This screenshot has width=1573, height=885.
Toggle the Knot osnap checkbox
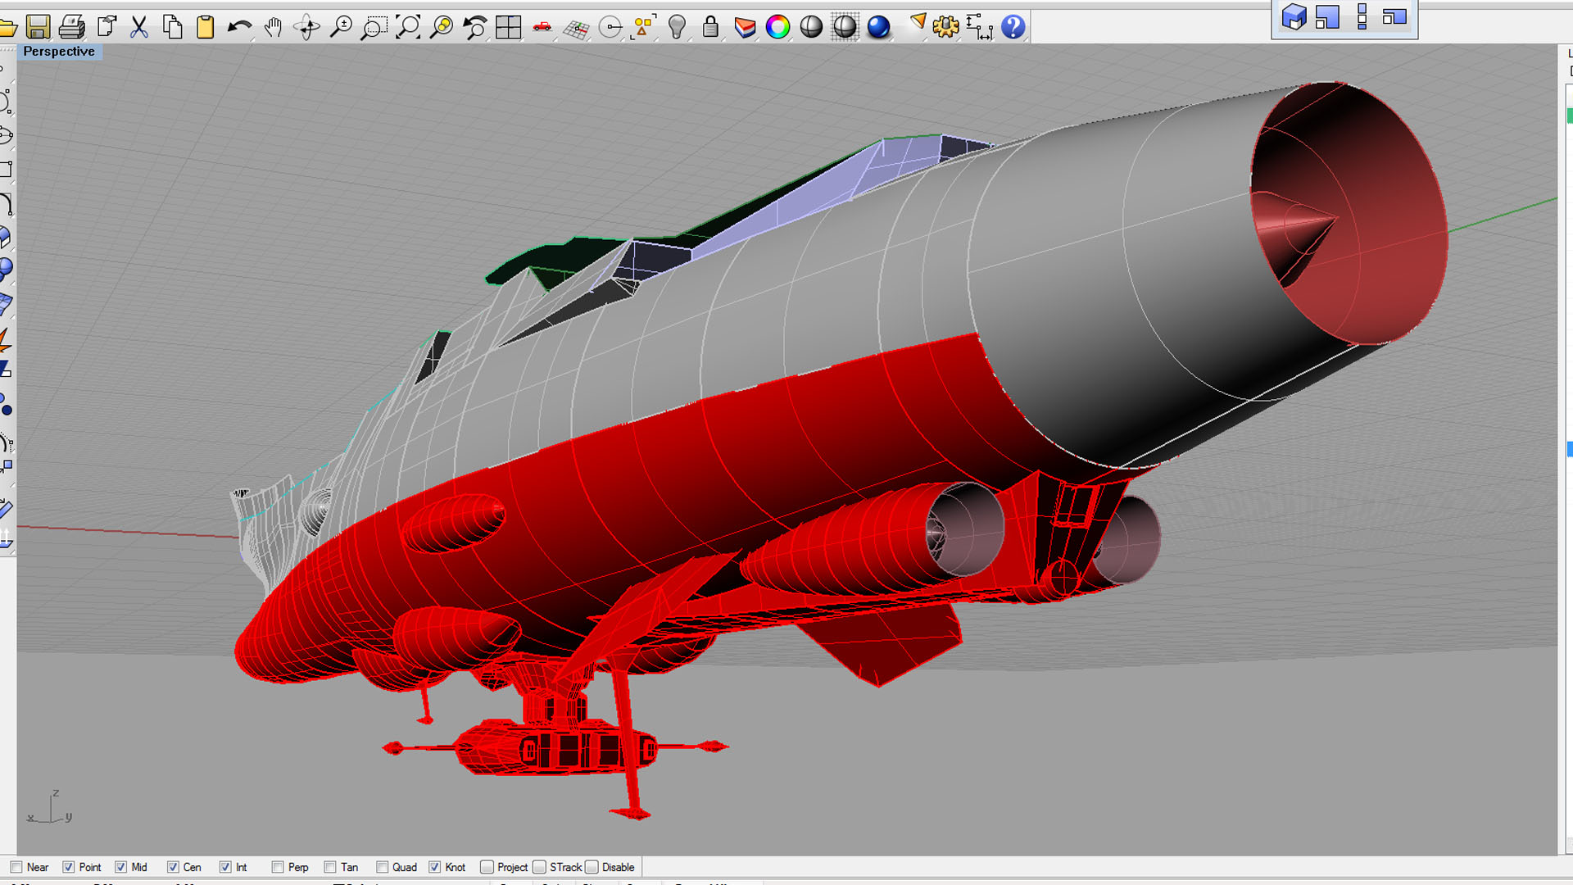[434, 867]
